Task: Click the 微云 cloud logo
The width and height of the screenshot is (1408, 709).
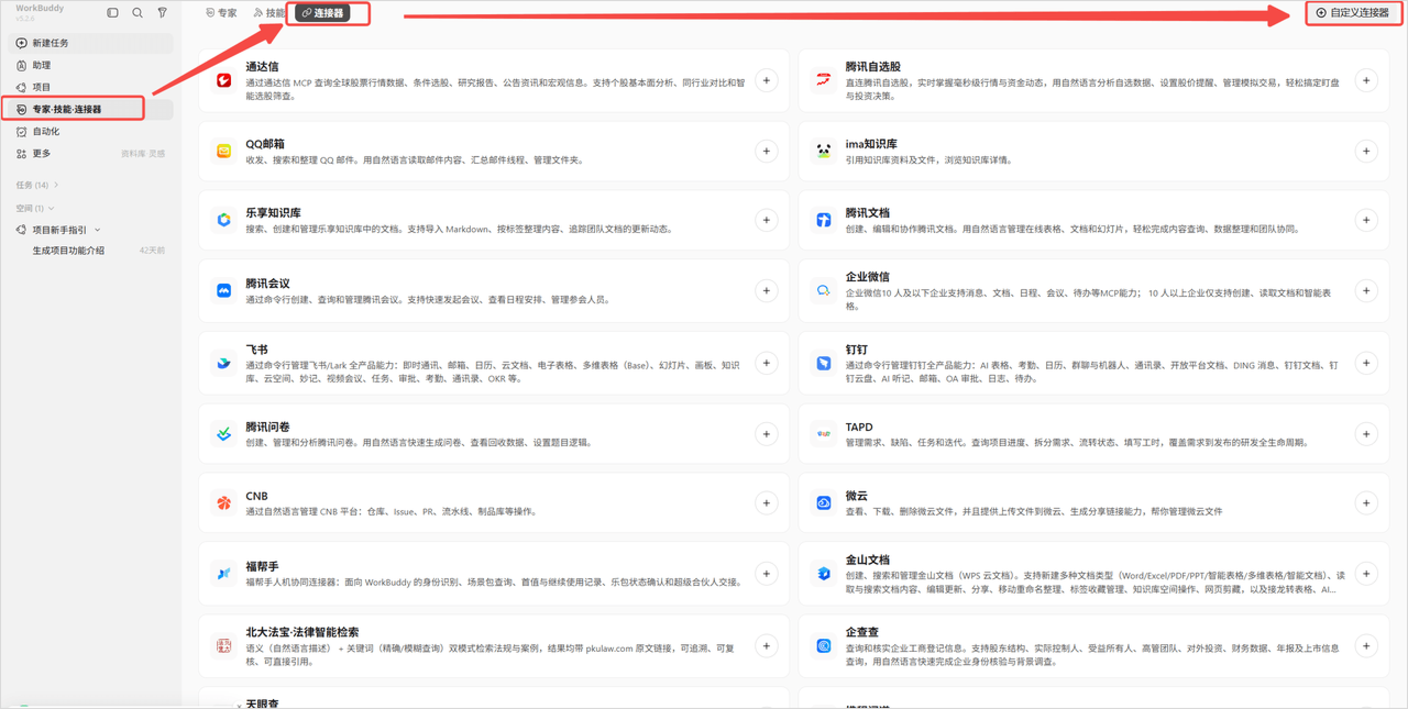Action: click(823, 503)
